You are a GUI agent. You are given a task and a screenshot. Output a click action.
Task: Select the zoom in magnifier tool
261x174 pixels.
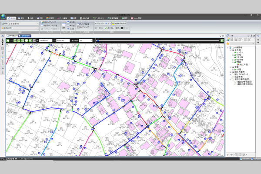(15, 40)
